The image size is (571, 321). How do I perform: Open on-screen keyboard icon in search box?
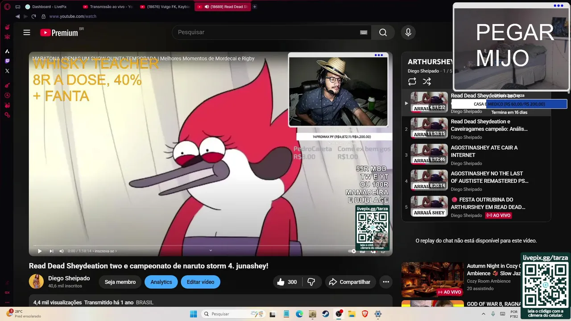pos(364,33)
